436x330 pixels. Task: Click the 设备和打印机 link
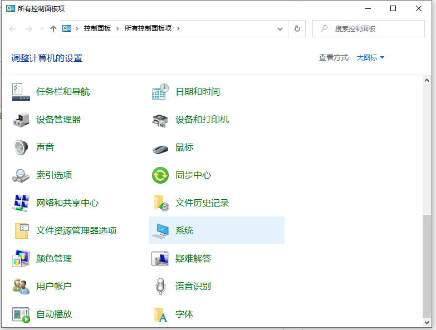coord(202,120)
